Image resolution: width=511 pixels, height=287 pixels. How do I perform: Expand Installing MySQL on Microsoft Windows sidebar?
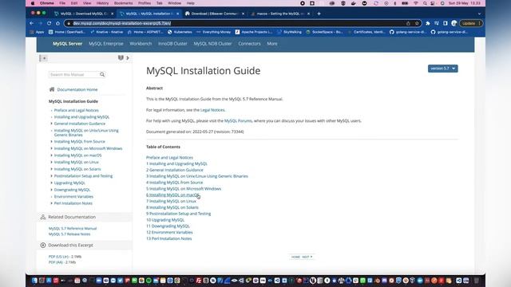point(51,148)
